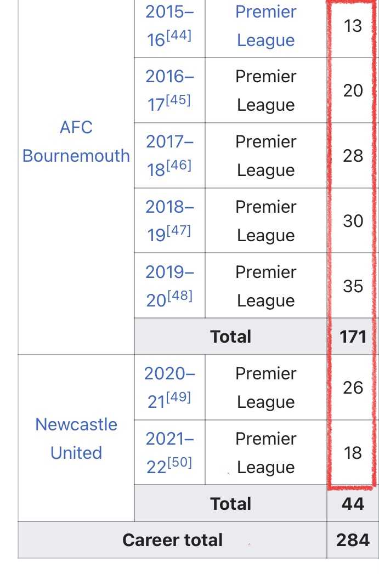
Task: Click the Career total 284 cell
Action: point(353,540)
